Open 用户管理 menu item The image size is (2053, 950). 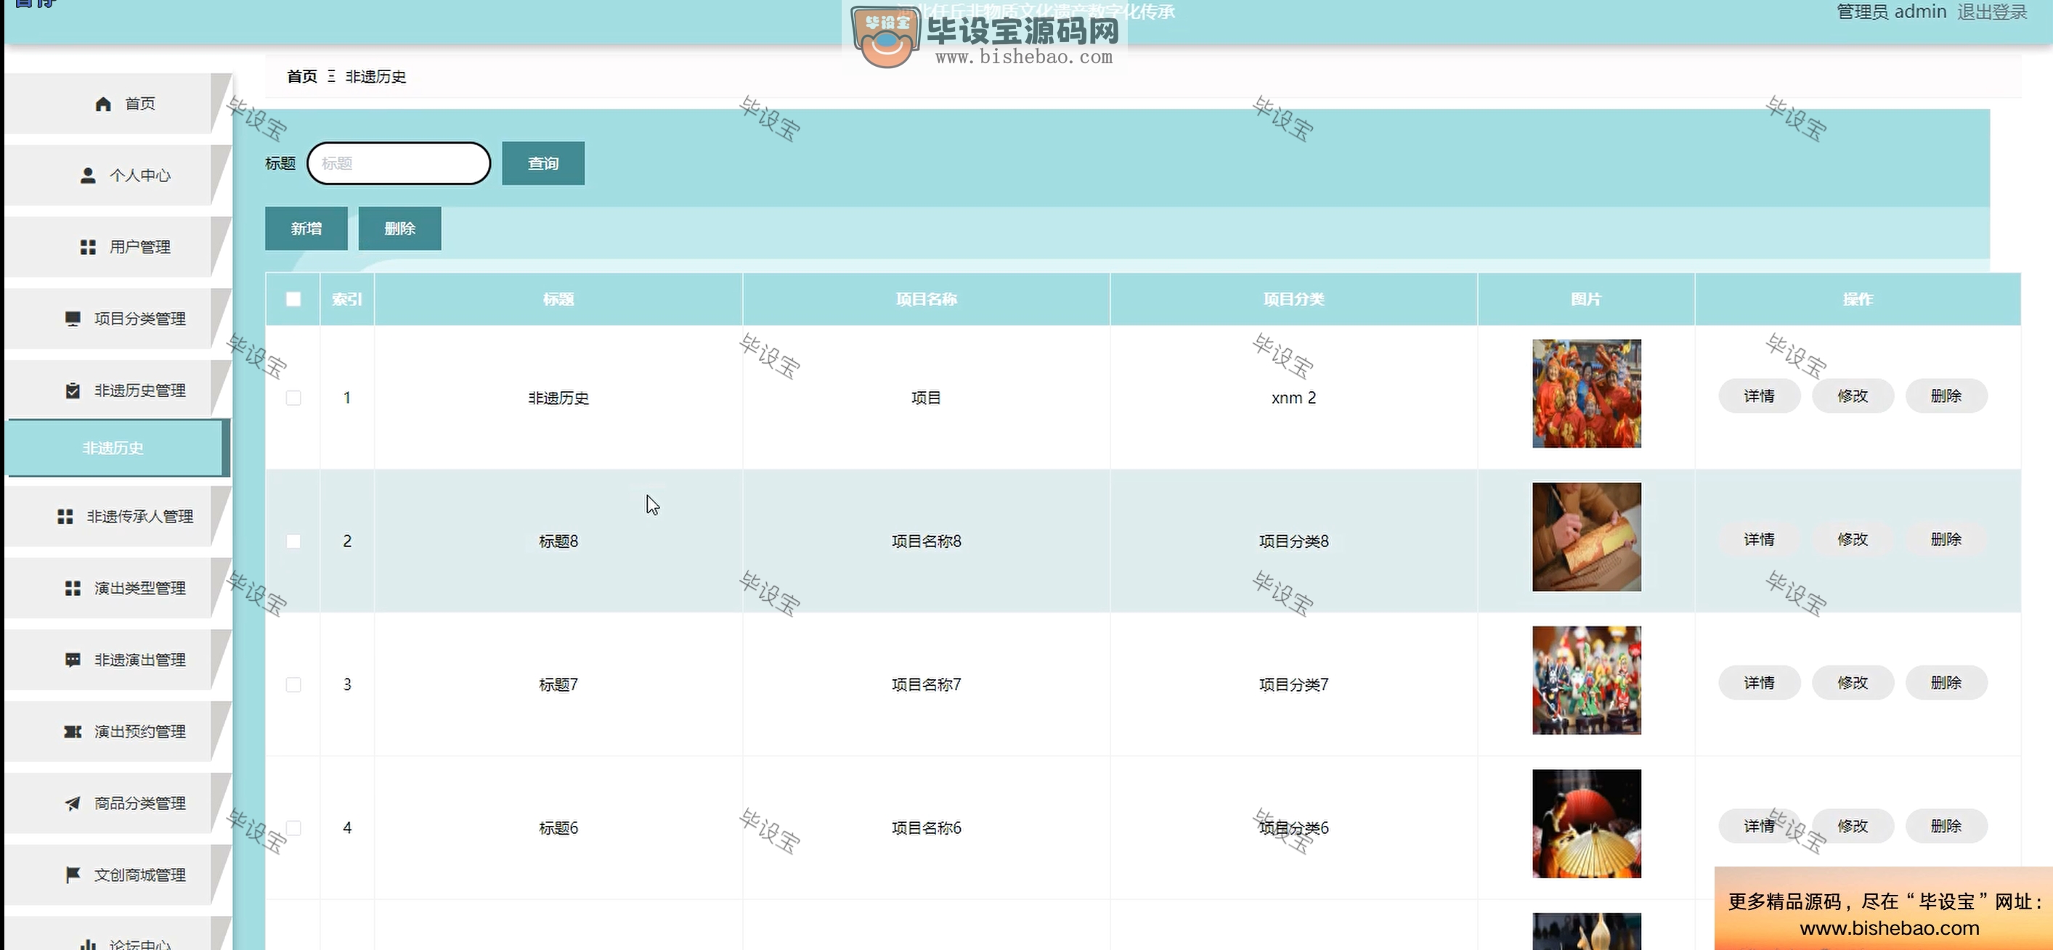(118, 247)
